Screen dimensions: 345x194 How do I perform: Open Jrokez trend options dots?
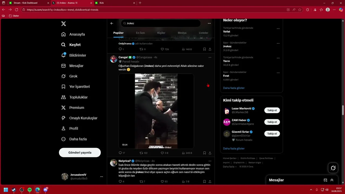point(278,43)
